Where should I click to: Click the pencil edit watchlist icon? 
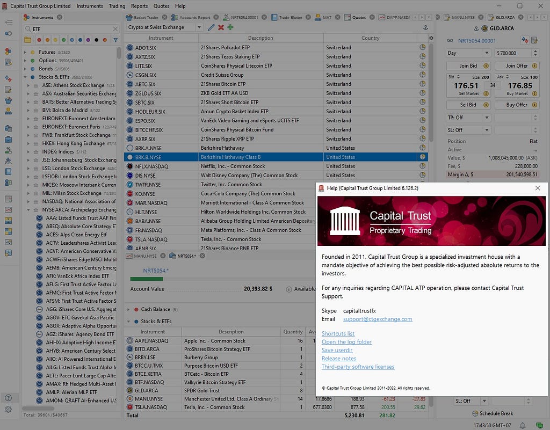tap(211, 27)
